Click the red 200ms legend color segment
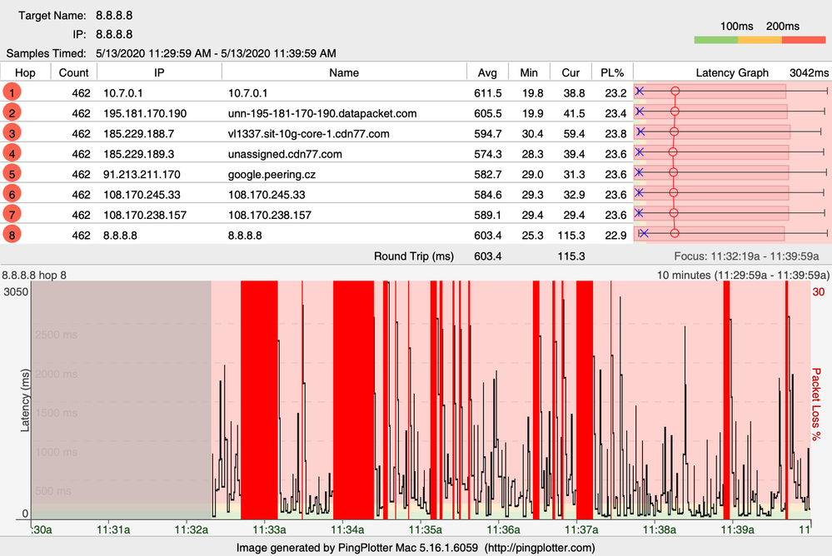 [x=804, y=40]
